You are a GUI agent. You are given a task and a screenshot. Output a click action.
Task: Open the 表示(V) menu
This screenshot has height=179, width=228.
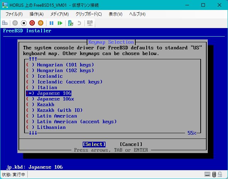click(x=115, y=14)
